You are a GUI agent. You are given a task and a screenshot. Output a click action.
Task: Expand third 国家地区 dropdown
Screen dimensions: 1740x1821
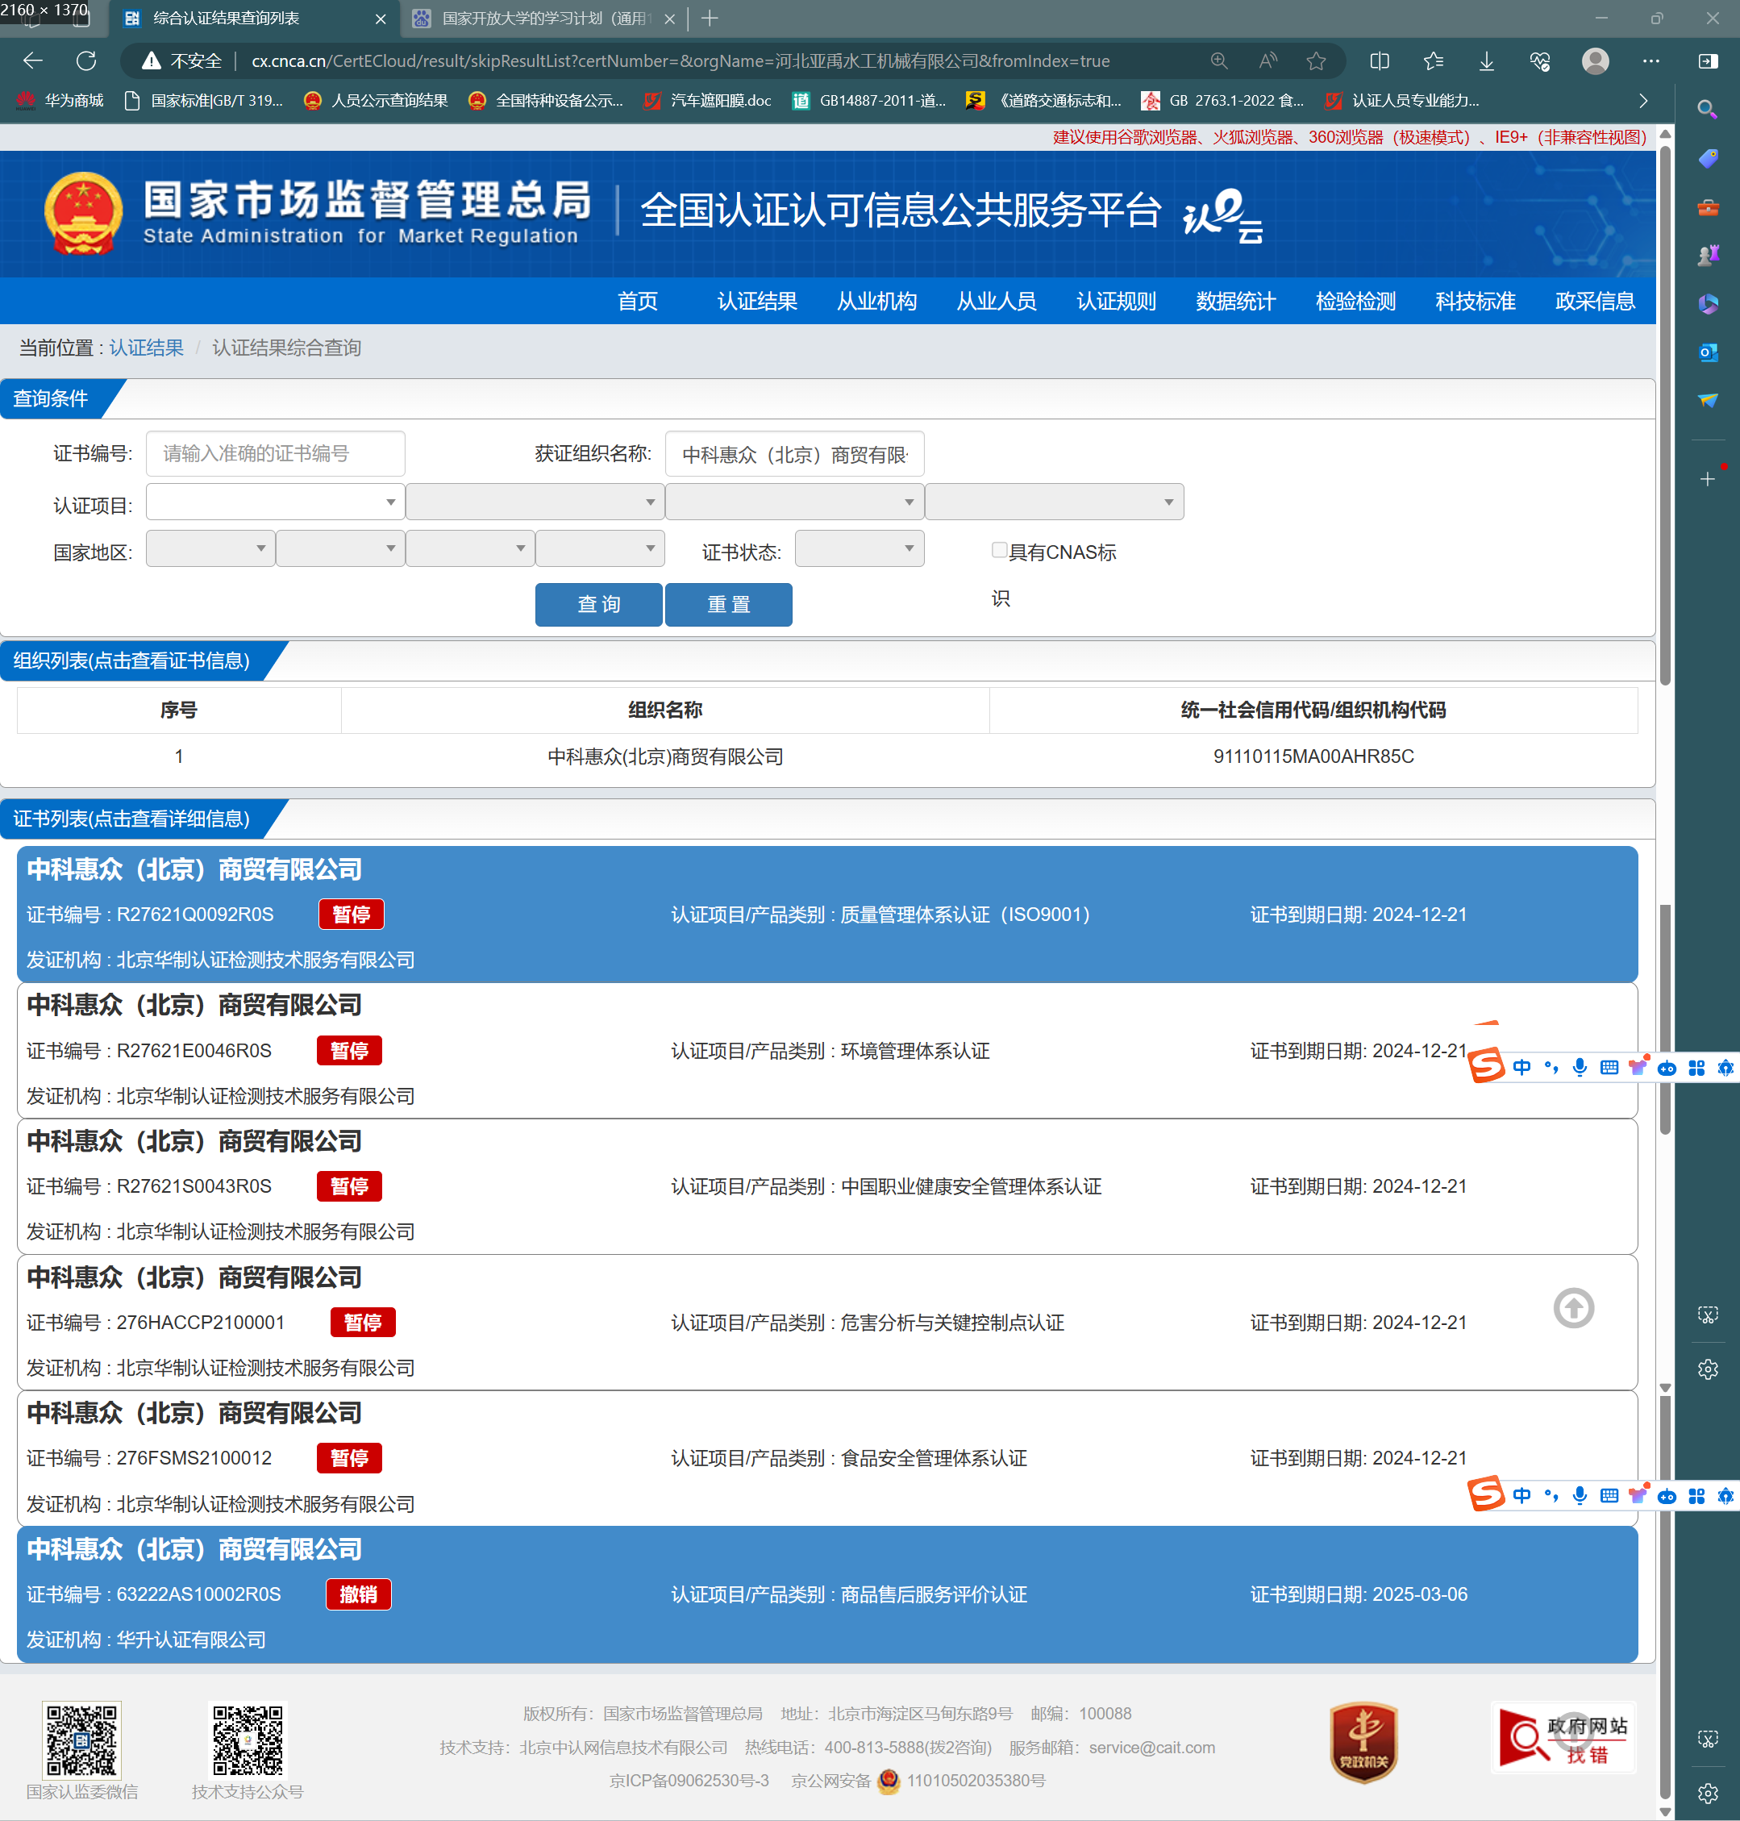pyautogui.click(x=470, y=548)
